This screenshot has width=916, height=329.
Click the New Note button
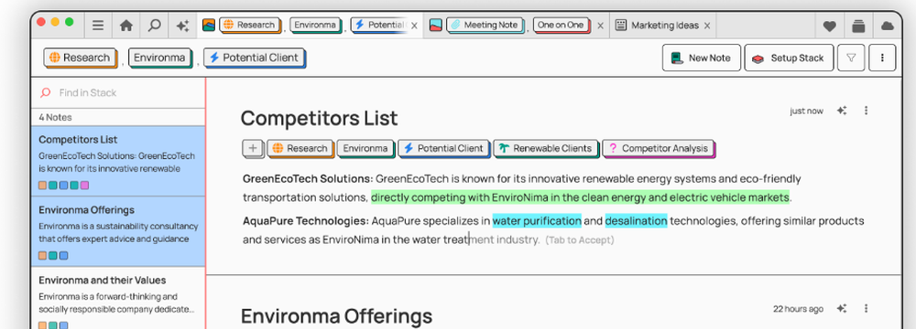(x=702, y=58)
